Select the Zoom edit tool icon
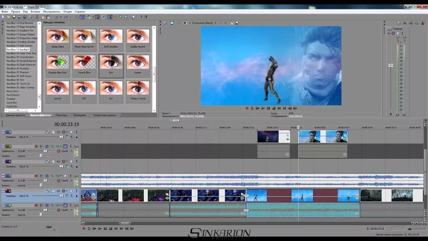The height and width of the screenshot is (241, 428). [126, 17]
